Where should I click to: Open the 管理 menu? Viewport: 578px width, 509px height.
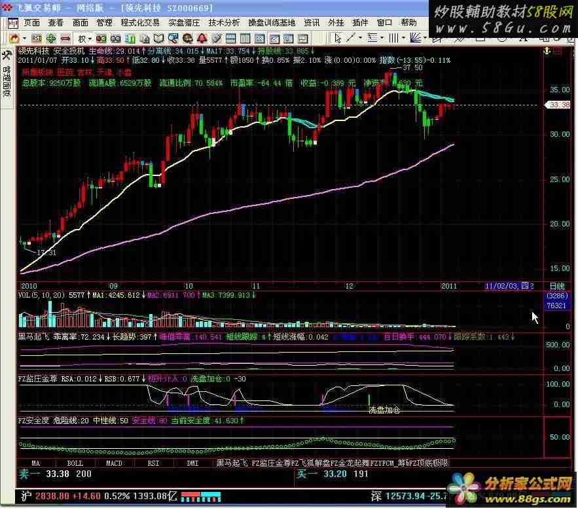104,23
